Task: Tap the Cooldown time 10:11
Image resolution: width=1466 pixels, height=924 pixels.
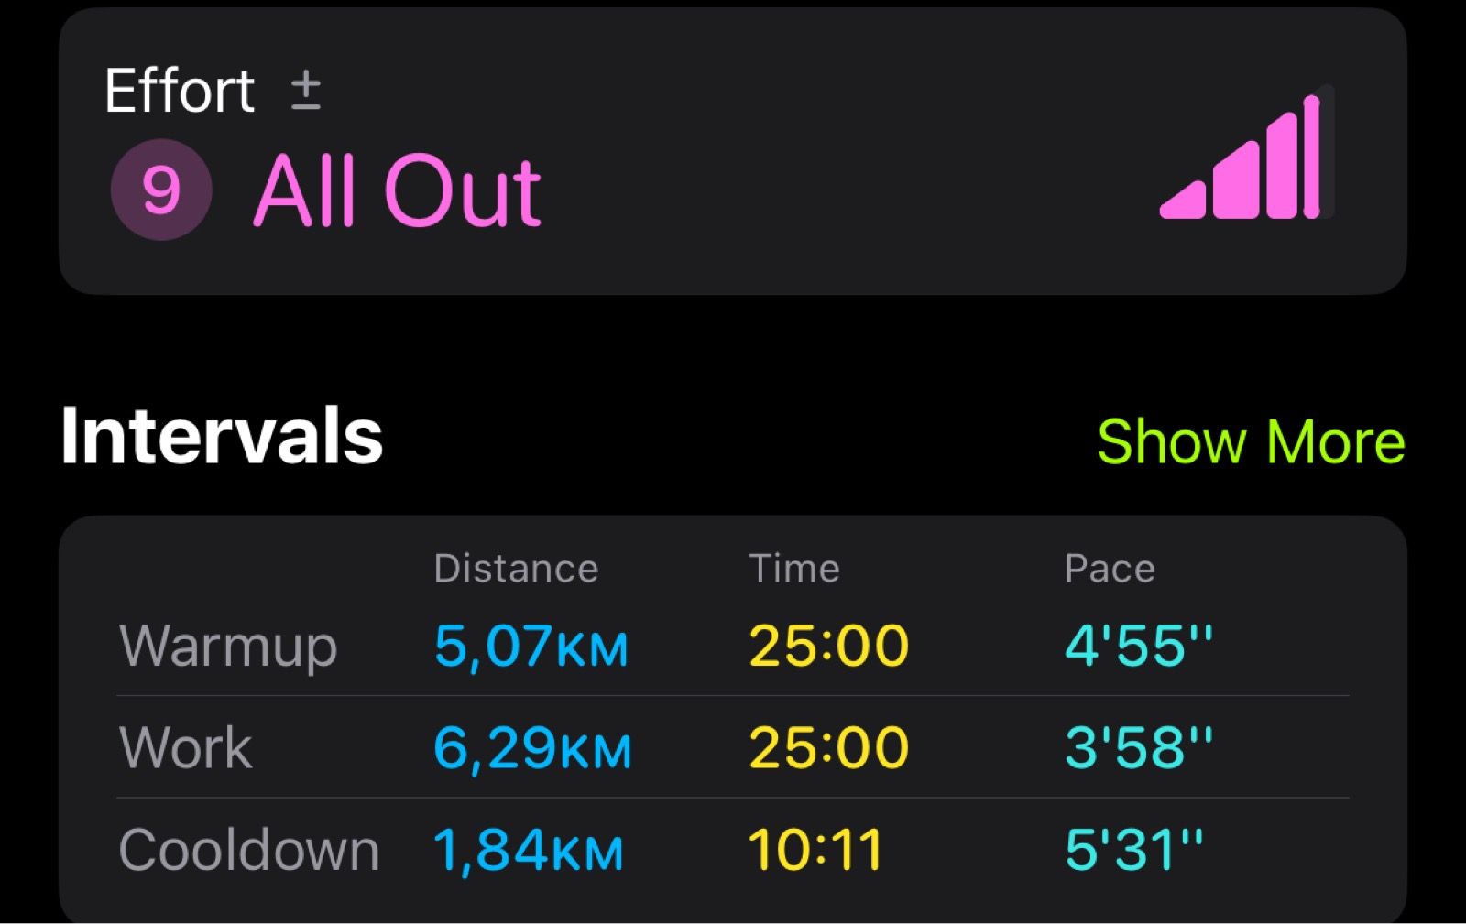Action: [x=815, y=849]
